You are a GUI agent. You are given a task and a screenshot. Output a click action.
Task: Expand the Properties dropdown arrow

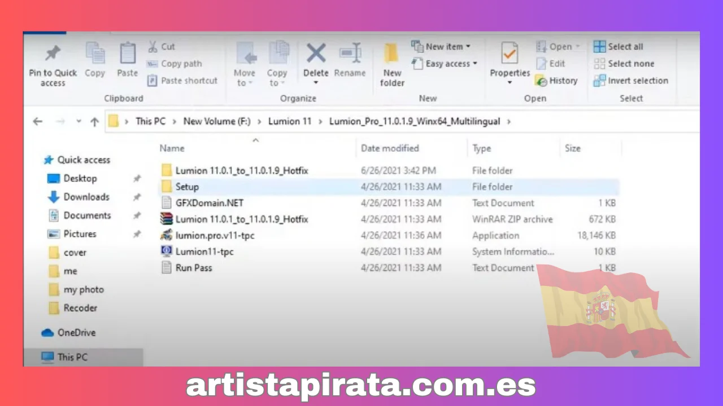pyautogui.click(x=510, y=83)
